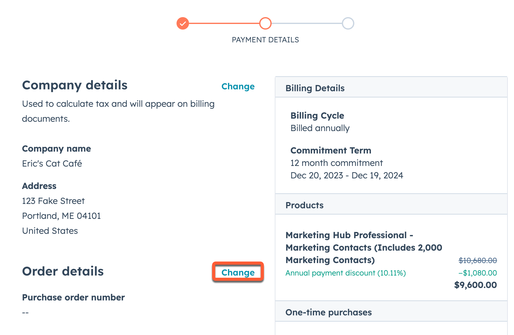Click the $9,600.00 total price
Image resolution: width=514 pixels, height=335 pixels.
pyautogui.click(x=475, y=285)
